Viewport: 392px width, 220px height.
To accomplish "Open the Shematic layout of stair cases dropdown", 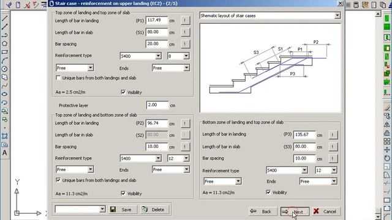I will pyautogui.click(x=337, y=15).
